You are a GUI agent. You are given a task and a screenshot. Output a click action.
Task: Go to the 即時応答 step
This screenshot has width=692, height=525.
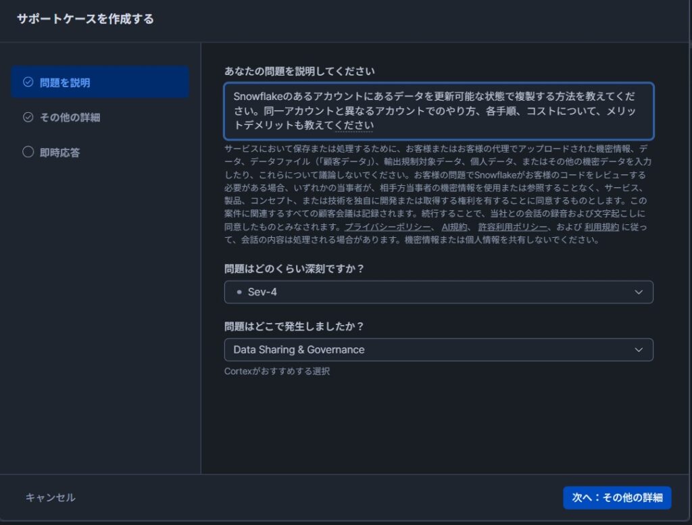(100, 152)
